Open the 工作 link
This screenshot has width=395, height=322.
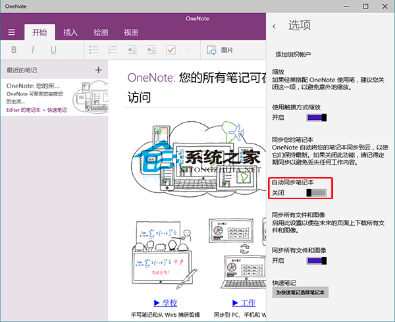(x=244, y=303)
